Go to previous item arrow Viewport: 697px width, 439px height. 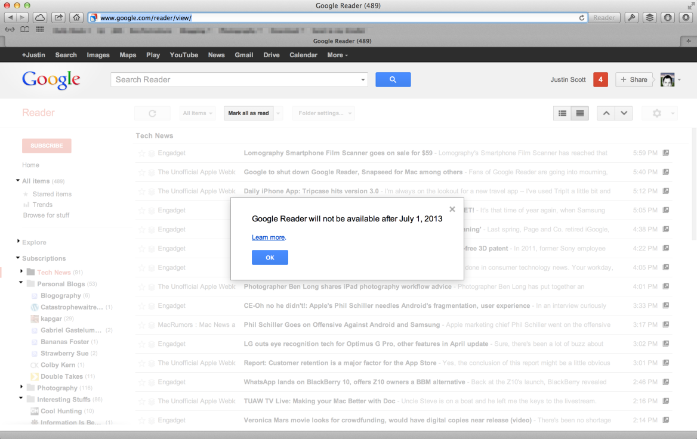point(606,113)
